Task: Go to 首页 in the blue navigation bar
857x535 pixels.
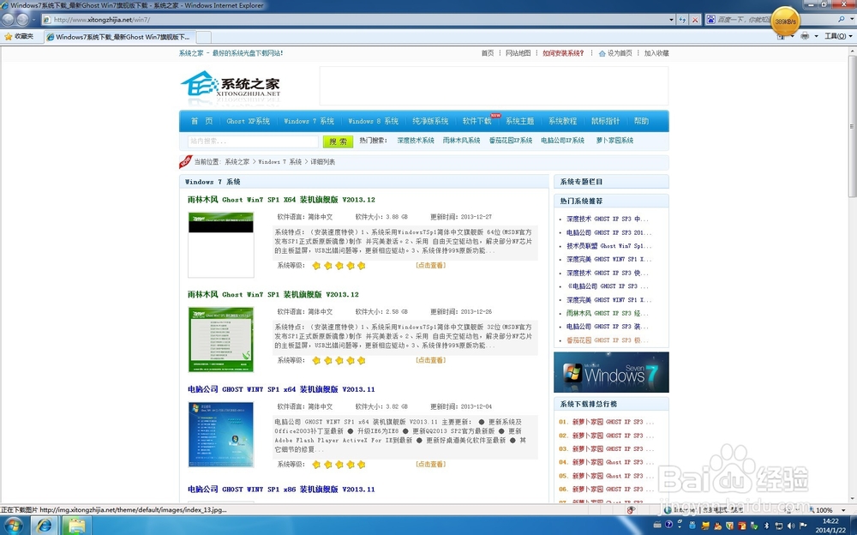Action: coord(201,122)
